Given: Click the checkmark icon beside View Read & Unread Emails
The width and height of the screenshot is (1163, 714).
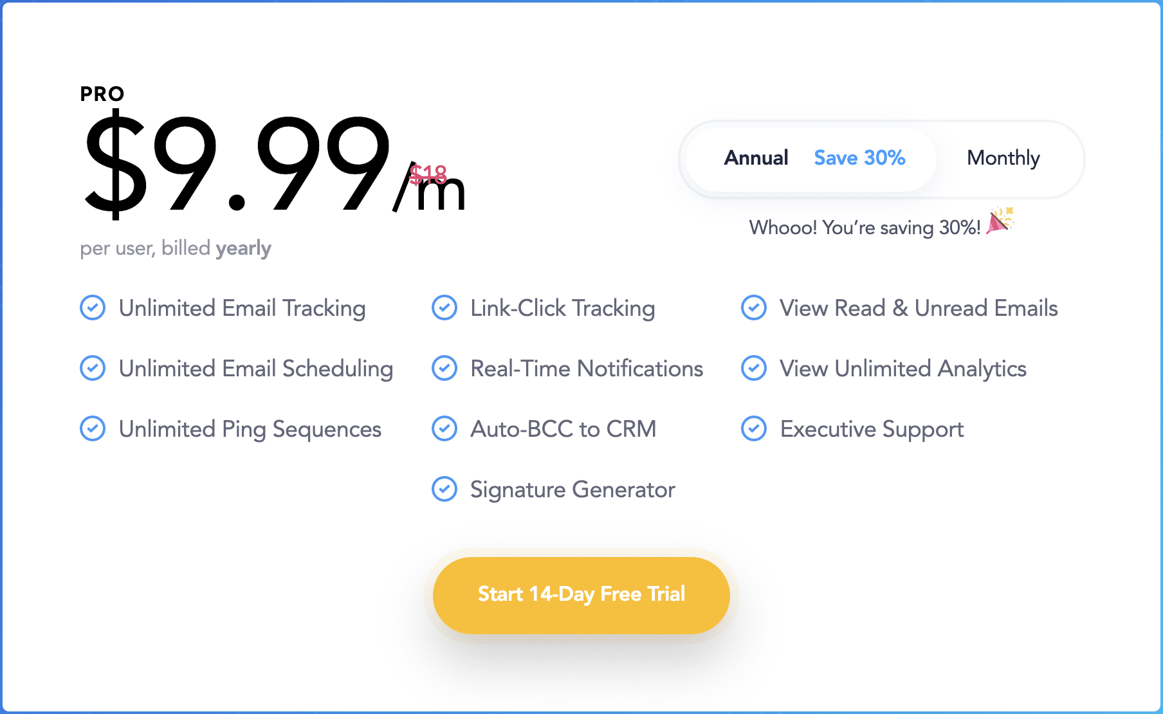Looking at the screenshot, I should coord(753,308).
